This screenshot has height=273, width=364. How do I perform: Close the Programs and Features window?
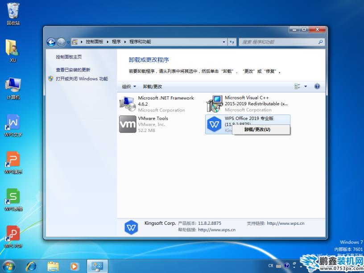[318, 29]
